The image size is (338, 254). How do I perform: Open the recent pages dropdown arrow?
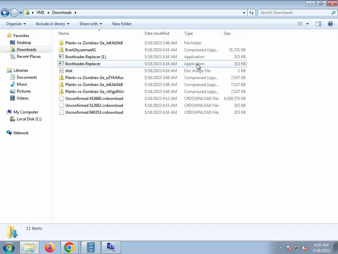[21, 13]
